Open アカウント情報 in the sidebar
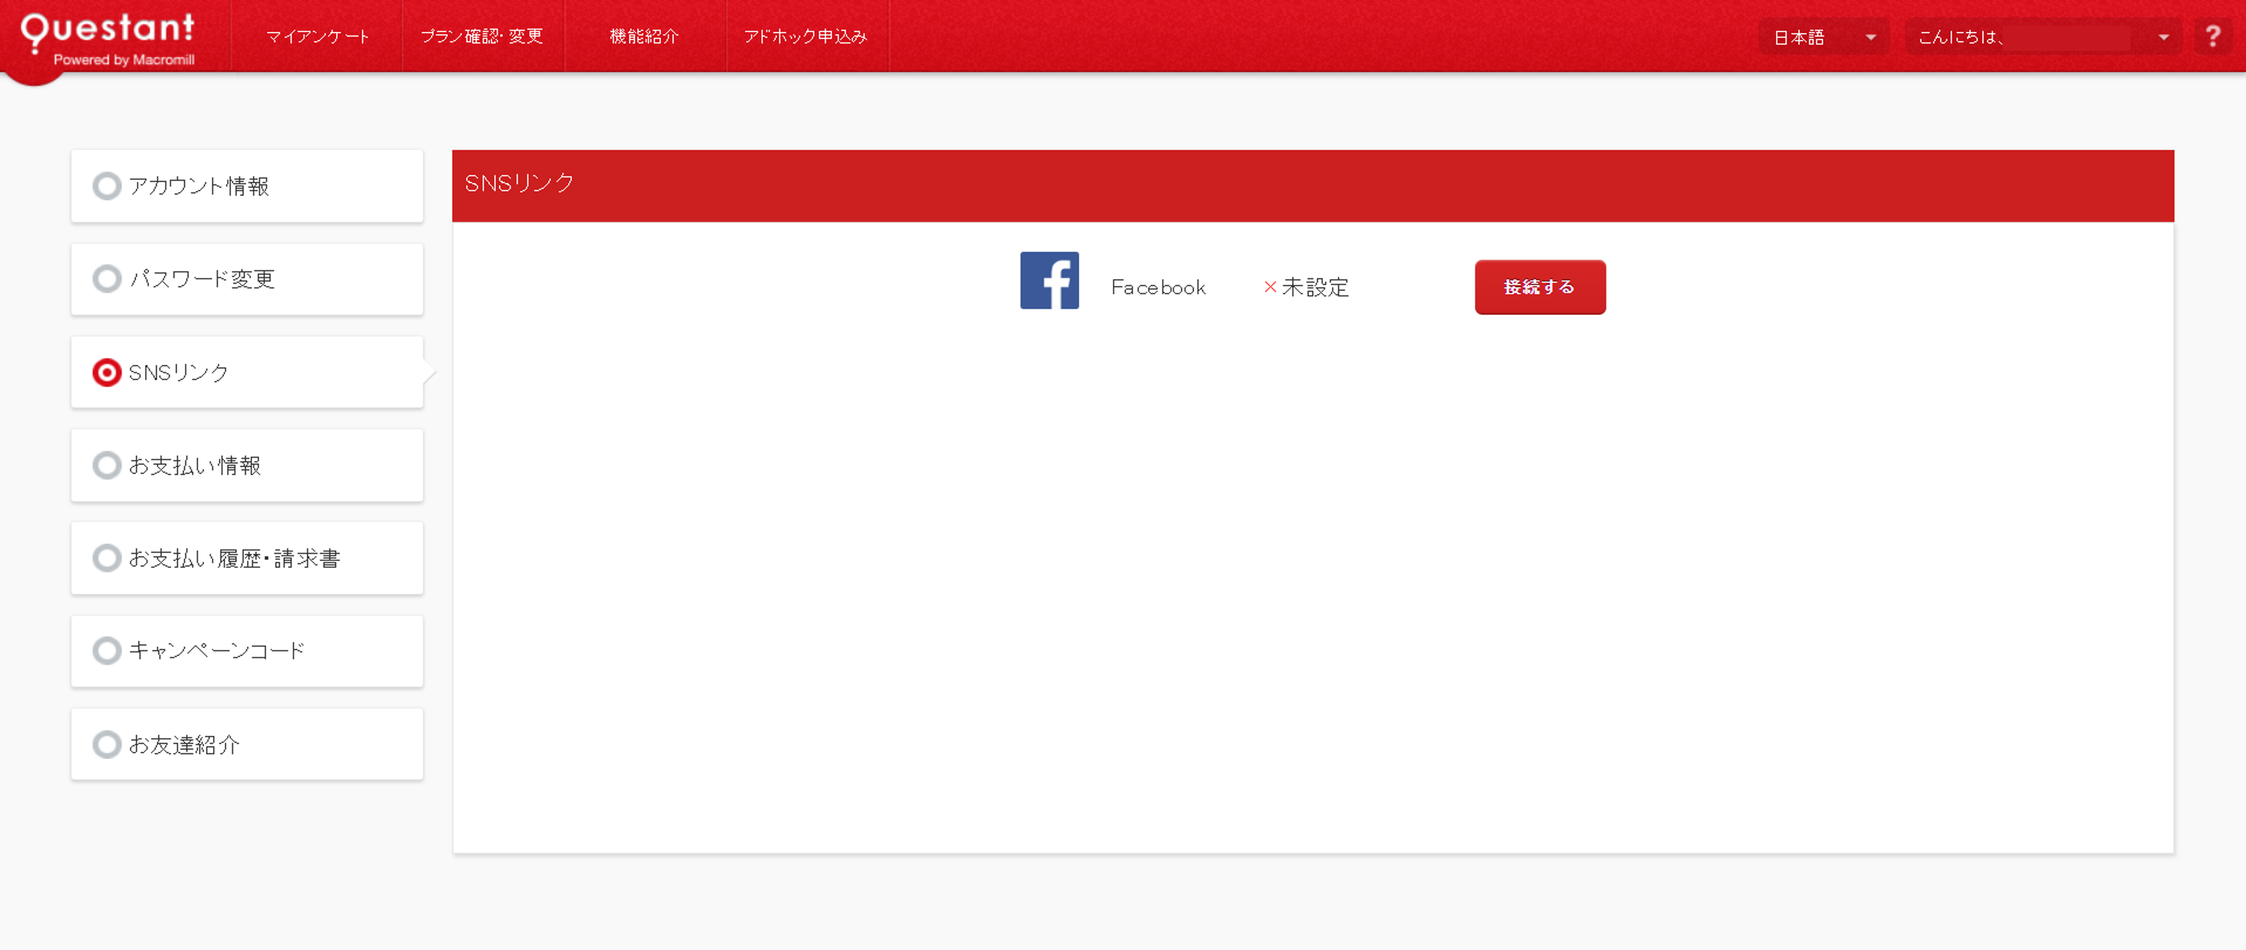 pyautogui.click(x=247, y=186)
